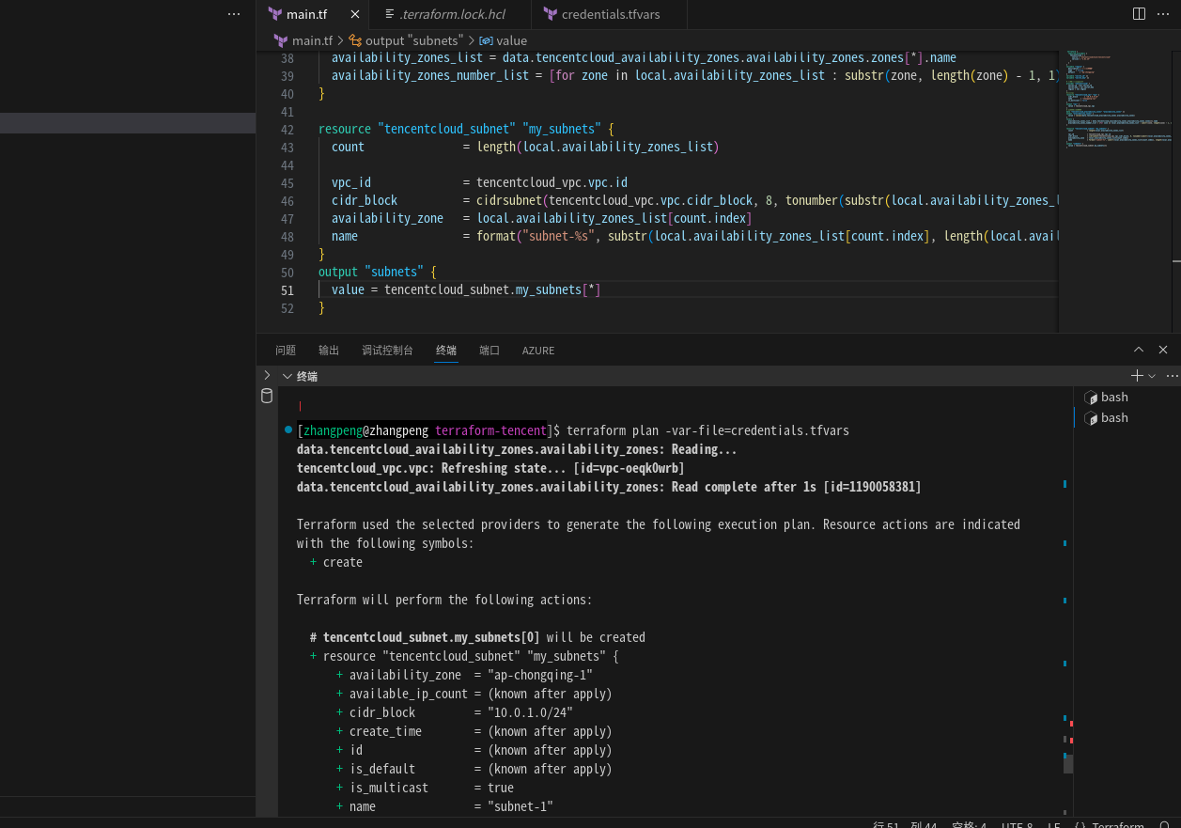Collapse the 终端 section chevron
Viewport: 1181px width, 828px height.
pyautogui.click(x=287, y=376)
